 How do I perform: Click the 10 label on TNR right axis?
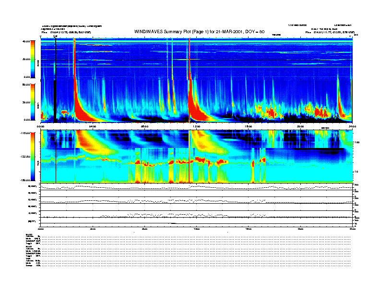tap(357, 172)
